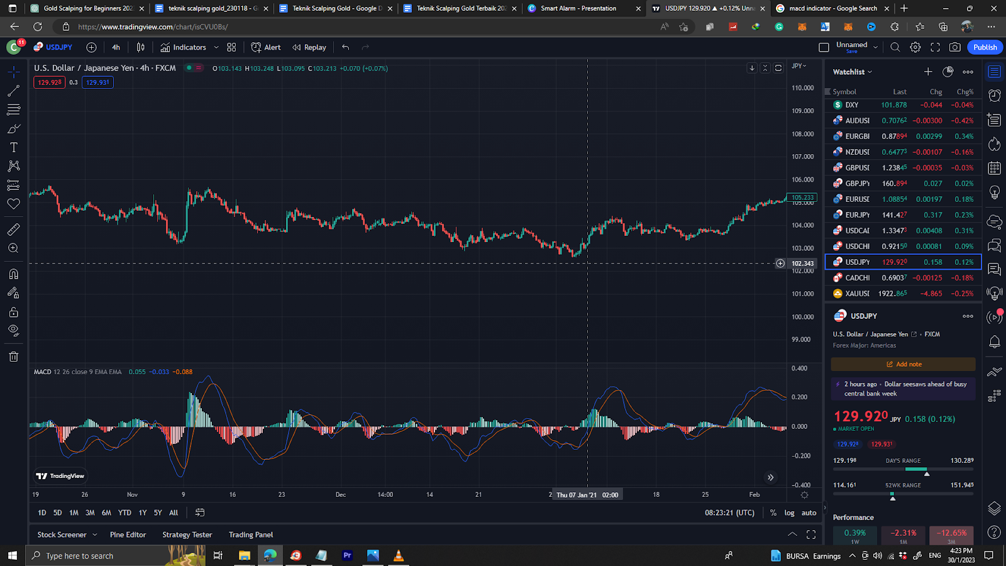Select the brush drawing tool
The height and width of the screenshot is (566, 1006).
tap(13, 128)
